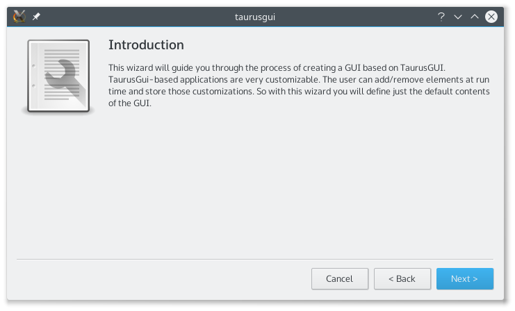Click the question mark context help icon
This screenshot has width=515, height=311.
tap(441, 17)
